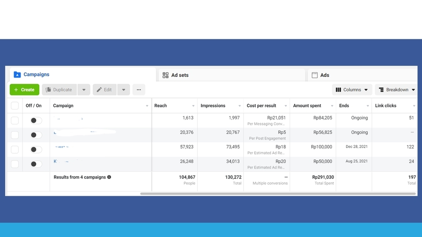Viewport: 422px width, 237px height.
Task: Click the green Create button
Action: pyautogui.click(x=24, y=89)
